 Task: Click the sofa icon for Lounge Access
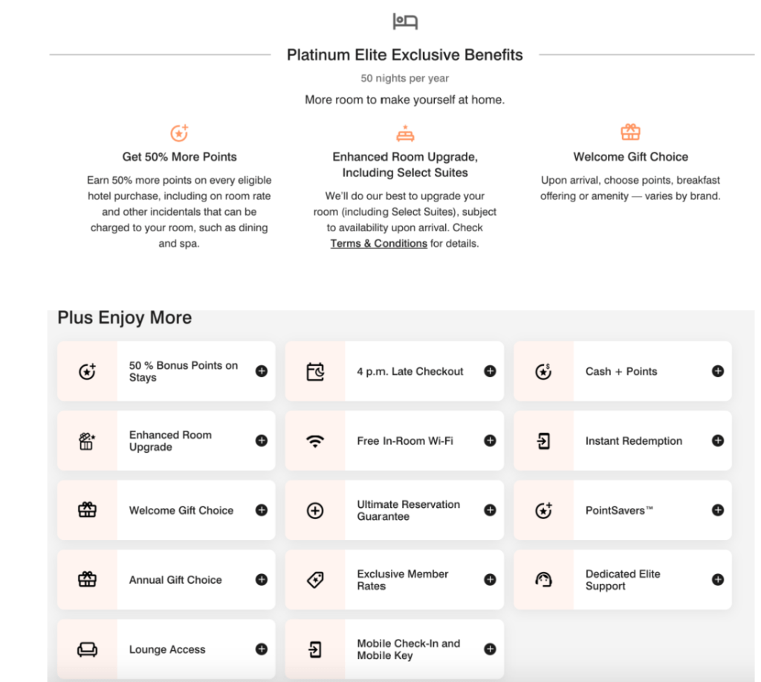point(87,649)
